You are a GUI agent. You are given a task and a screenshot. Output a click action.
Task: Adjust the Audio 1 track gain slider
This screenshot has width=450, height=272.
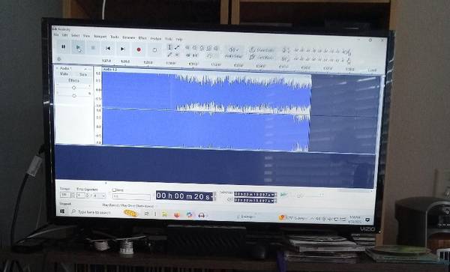point(73,88)
